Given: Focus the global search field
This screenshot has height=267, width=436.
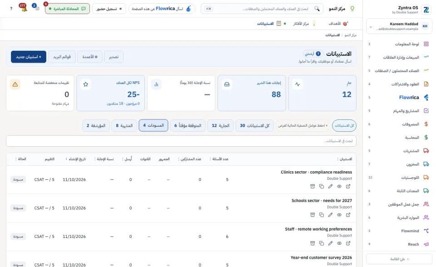Looking at the screenshot, I should [x=262, y=9].
